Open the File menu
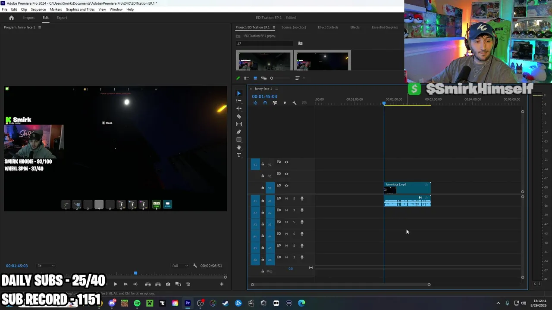 [4, 9]
